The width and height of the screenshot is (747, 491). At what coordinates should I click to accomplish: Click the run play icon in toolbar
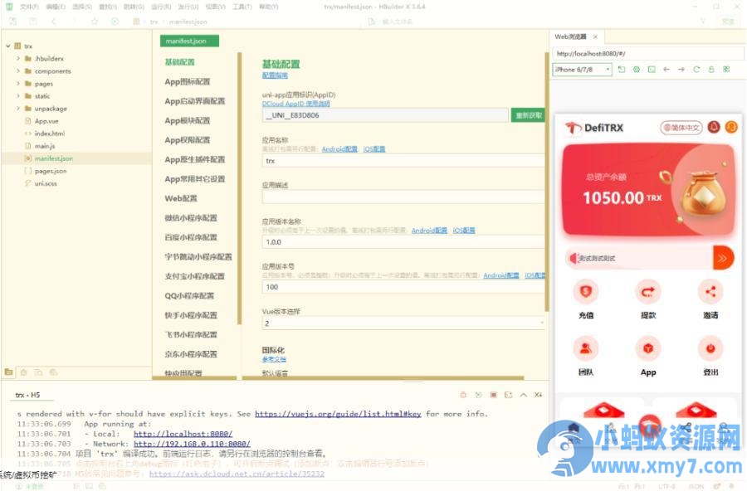[115, 22]
